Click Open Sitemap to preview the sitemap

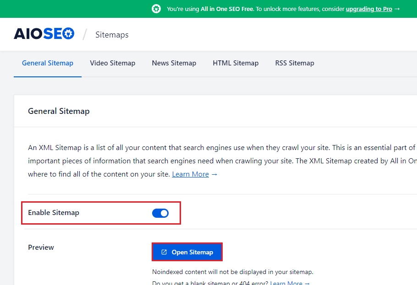(187, 252)
